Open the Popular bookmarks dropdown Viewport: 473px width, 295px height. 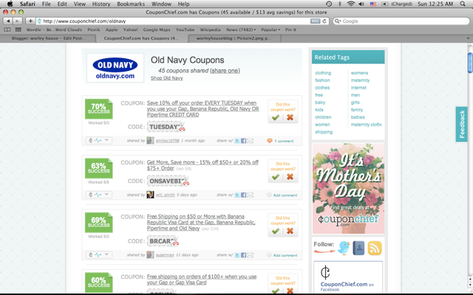pyautogui.click(x=270, y=29)
